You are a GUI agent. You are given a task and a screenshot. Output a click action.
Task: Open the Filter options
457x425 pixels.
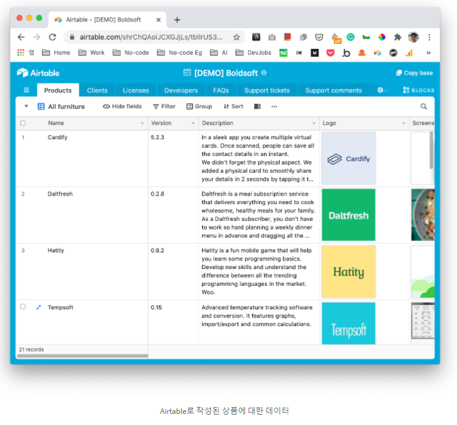pyautogui.click(x=164, y=106)
